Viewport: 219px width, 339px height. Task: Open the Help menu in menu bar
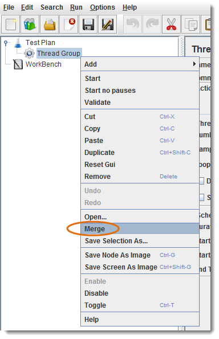click(129, 7)
